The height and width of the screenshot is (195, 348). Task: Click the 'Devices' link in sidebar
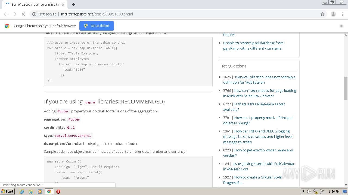(229, 35)
